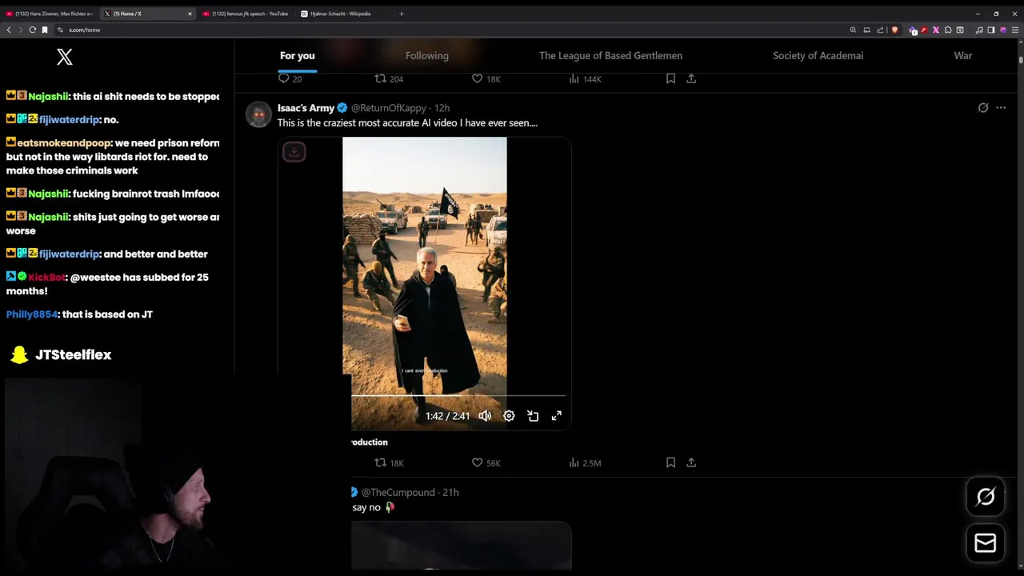Switch to Hjalmar Schacht Wikipedia tab

point(345,14)
